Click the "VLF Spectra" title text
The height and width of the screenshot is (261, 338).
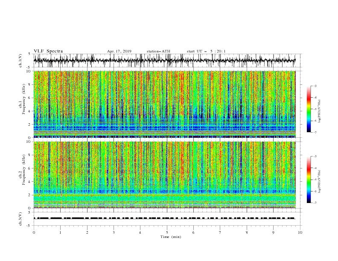tap(48, 51)
